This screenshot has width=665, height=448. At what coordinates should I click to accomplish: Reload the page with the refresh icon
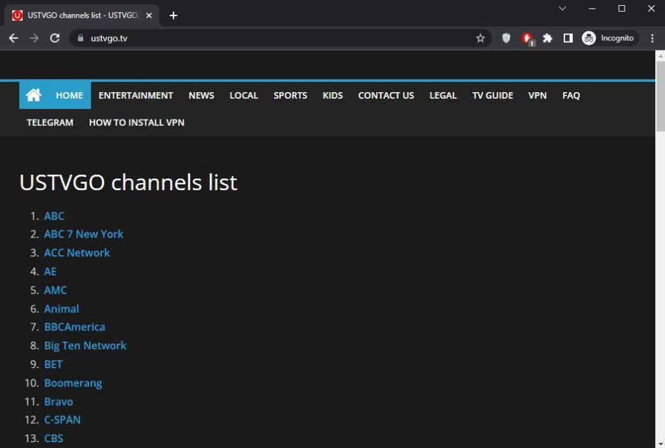click(x=55, y=38)
